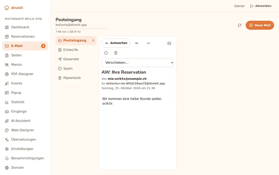Open the Entwürfe folder
This screenshot has width=279, height=175.
[76, 50]
